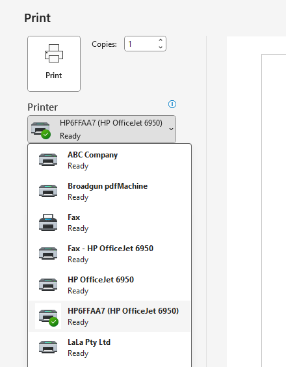Viewport: 286px width, 367px height.
Task: Select the Fax printer entry
Action: tap(110, 223)
